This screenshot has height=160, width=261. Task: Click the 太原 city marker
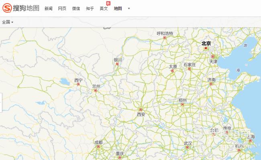click(x=172, y=71)
